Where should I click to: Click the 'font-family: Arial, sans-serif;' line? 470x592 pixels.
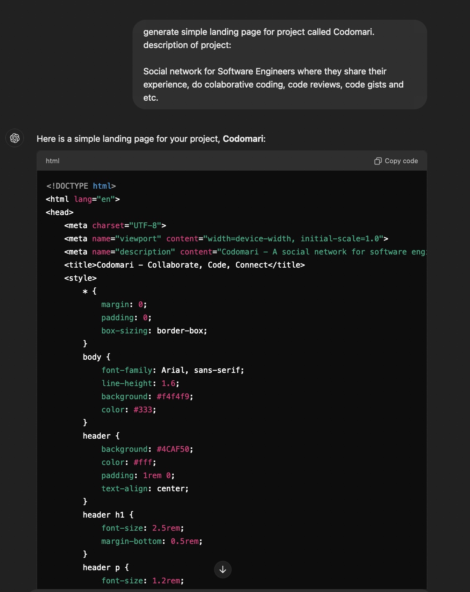point(173,370)
